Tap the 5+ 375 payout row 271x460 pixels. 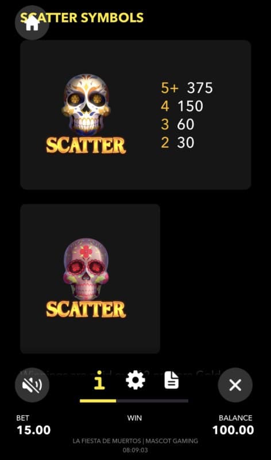coord(187,88)
